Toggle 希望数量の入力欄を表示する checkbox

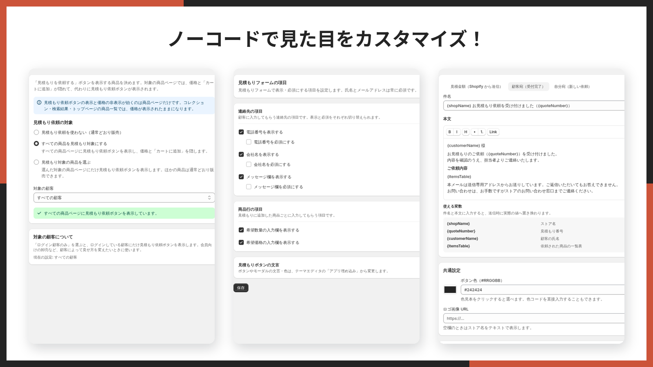pos(241,230)
